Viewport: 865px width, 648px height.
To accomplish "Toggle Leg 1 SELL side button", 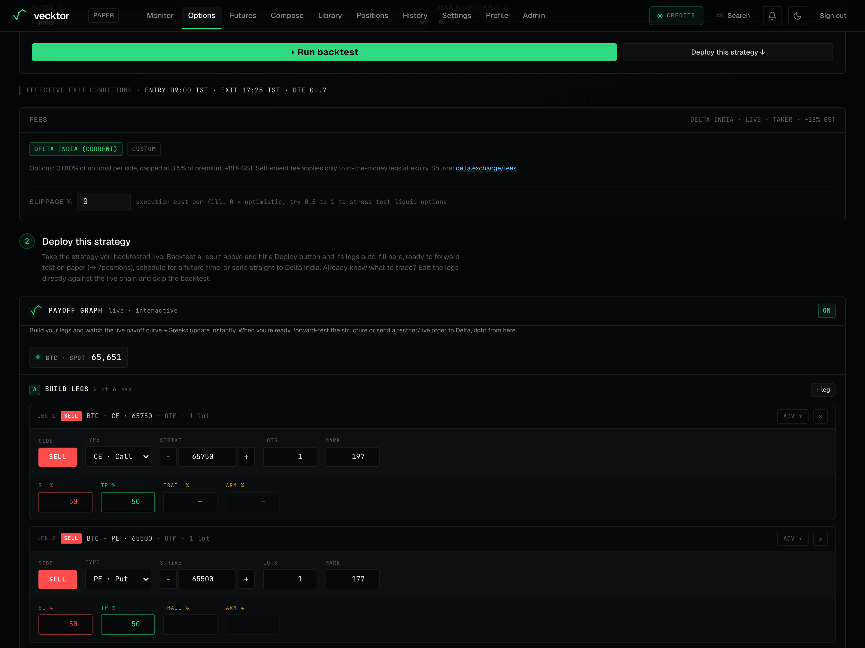I will point(57,457).
